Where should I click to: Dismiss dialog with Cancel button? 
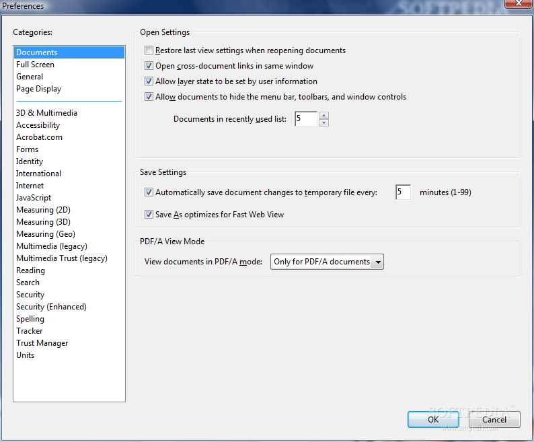pos(494,420)
